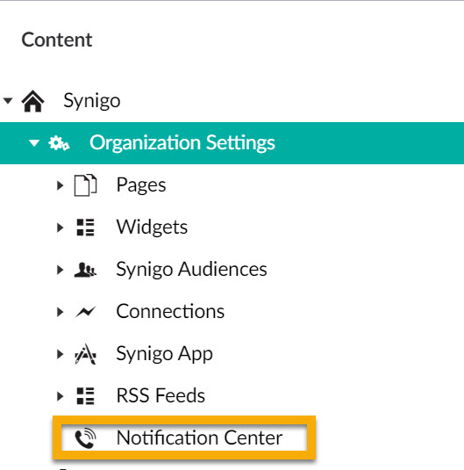Screen dimensions: 464x470
Task: Click the Synigo App icon
Action: 85,354
